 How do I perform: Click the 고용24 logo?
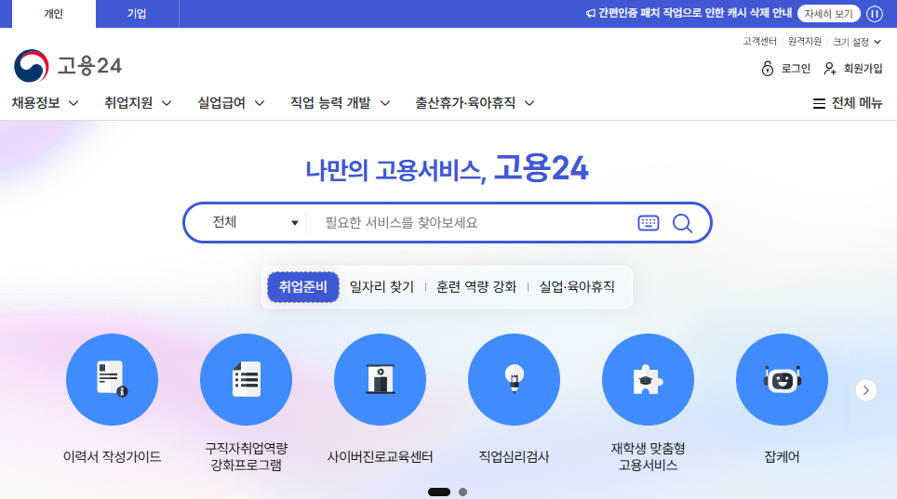[x=68, y=66]
